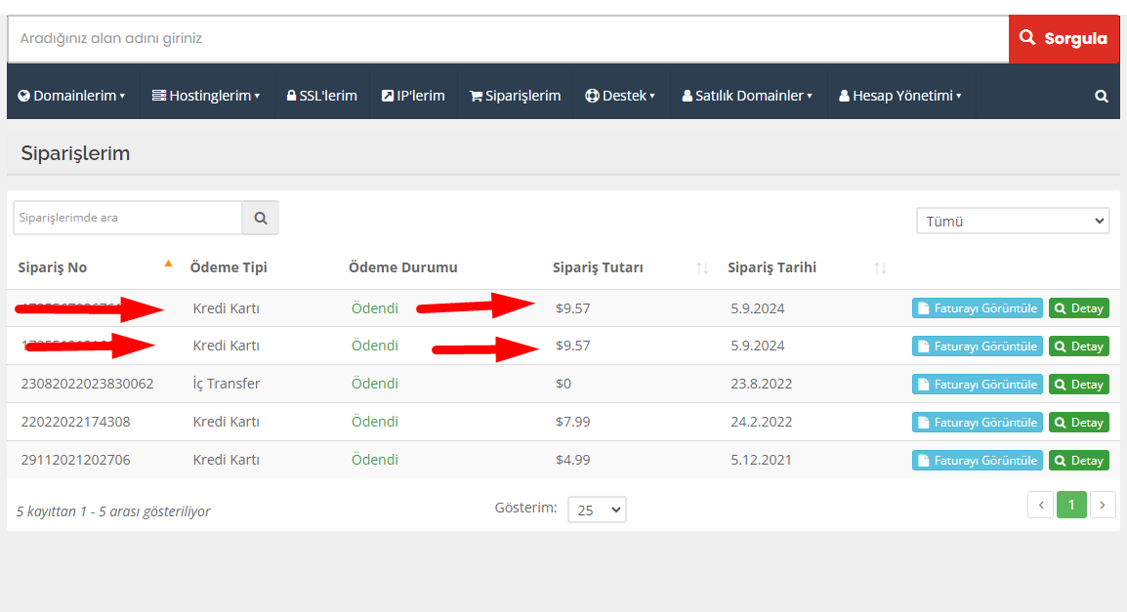
Task: Open Detay for order 22022022174308
Action: click(x=1079, y=423)
